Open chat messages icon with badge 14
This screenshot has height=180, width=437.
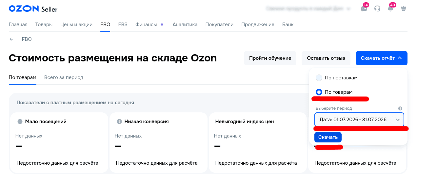pos(364,9)
